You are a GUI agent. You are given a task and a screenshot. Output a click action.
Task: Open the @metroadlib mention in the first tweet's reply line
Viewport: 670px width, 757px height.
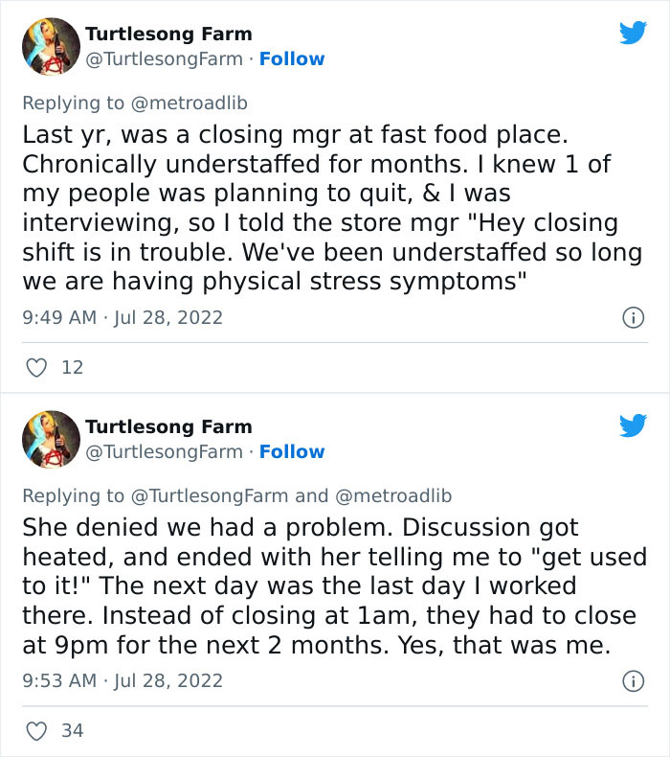[190, 103]
